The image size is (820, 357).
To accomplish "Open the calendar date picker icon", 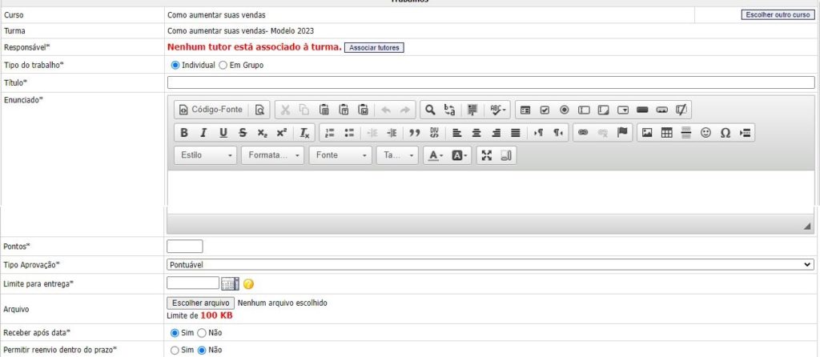I will point(230,283).
